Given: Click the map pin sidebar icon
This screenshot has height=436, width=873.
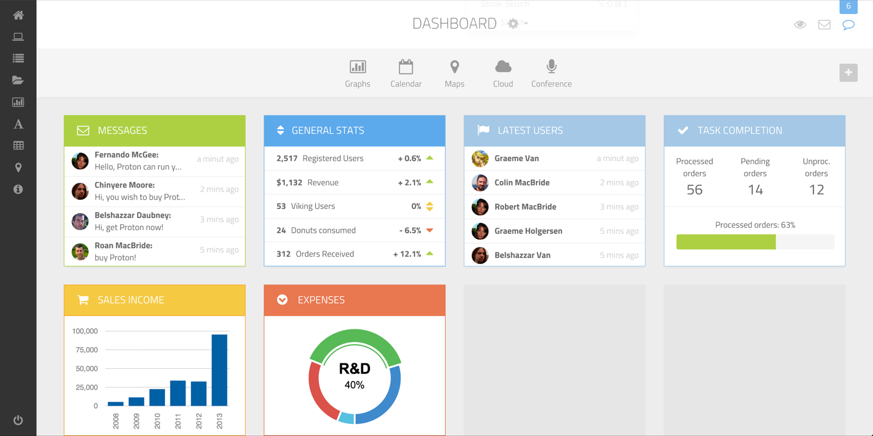Looking at the screenshot, I should click(18, 168).
